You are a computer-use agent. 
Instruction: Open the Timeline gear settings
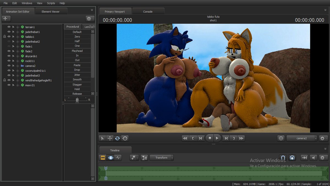(x=323, y=158)
